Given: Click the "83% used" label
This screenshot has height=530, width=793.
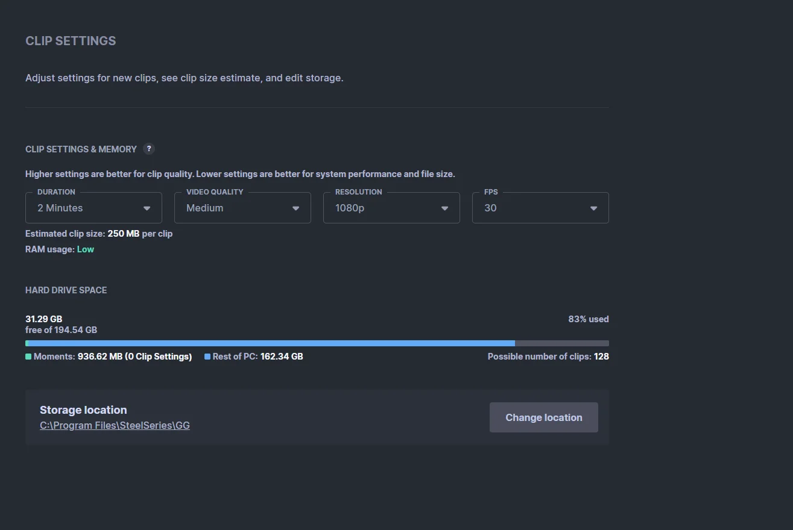Looking at the screenshot, I should coord(589,319).
